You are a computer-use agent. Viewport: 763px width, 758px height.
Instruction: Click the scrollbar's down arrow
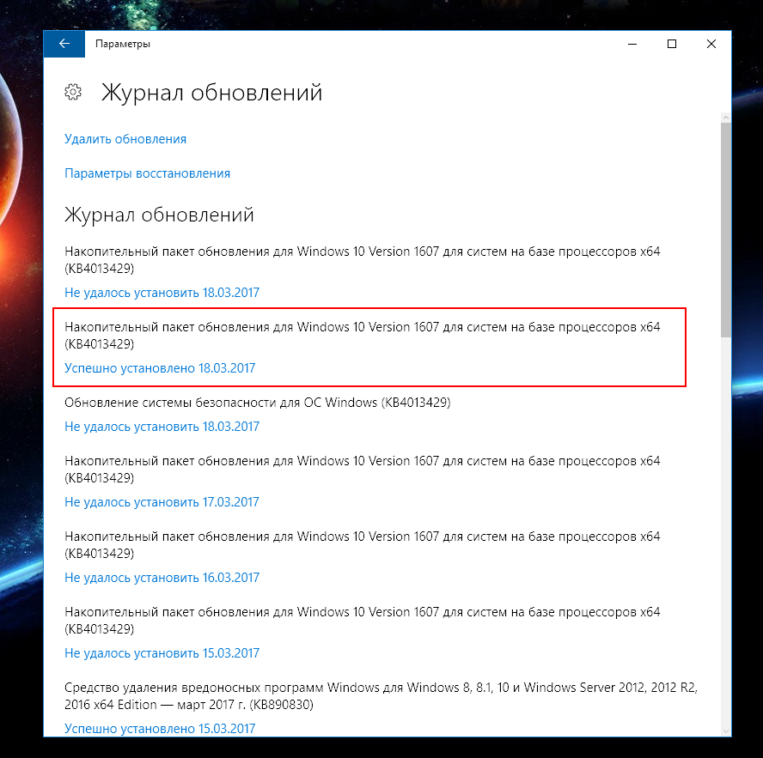[x=725, y=730]
